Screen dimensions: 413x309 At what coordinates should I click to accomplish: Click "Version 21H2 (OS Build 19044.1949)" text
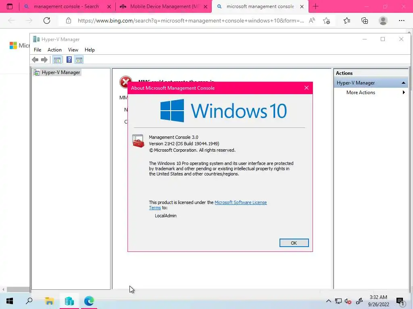pyautogui.click(x=184, y=144)
